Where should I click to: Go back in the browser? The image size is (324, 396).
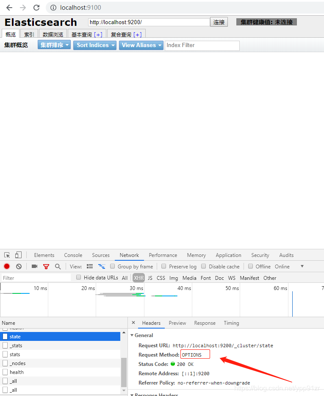pos(9,8)
